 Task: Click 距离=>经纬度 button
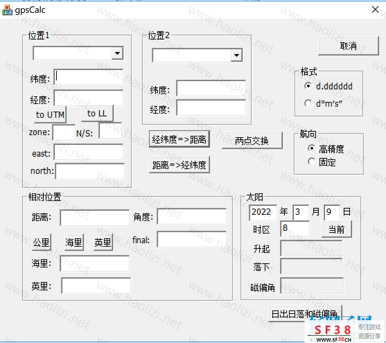pyautogui.click(x=179, y=165)
